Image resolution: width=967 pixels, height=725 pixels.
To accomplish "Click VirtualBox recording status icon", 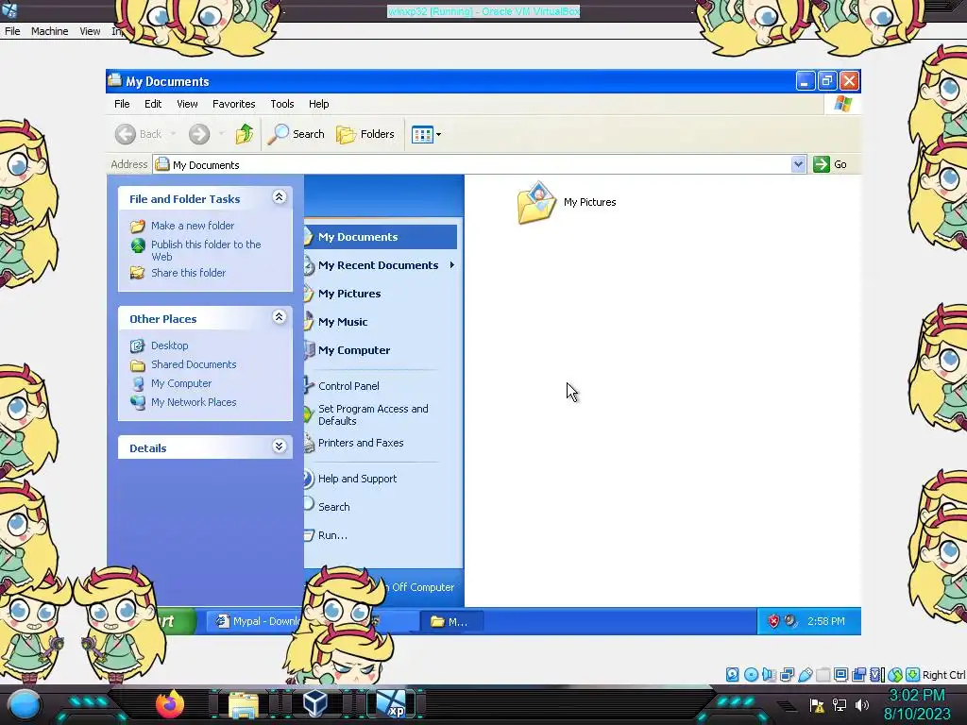I will (858, 674).
